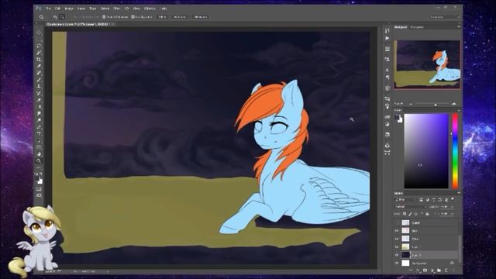Hide the light blue thumbnail layer

(x=397, y=239)
